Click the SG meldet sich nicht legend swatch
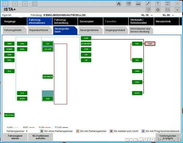Viewport: 183px width, 143px height. coord(111,131)
